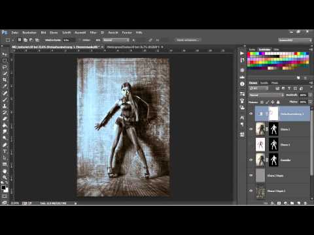Open the Fläche fill slider arrow
Screen dimensions: 314x235
[x=310, y=102]
